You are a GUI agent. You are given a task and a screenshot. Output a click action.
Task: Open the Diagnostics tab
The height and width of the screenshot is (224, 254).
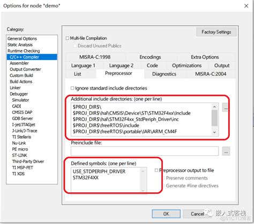pos(164,74)
